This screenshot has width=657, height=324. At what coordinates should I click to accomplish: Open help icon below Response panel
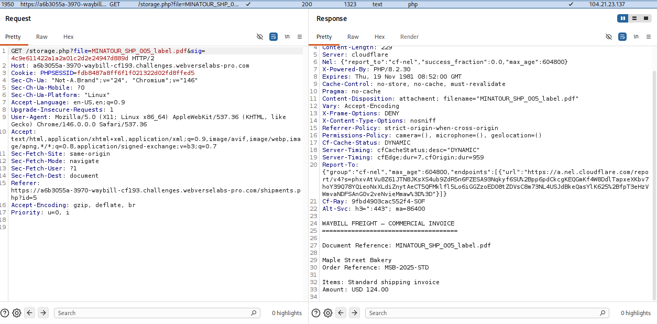click(x=316, y=313)
